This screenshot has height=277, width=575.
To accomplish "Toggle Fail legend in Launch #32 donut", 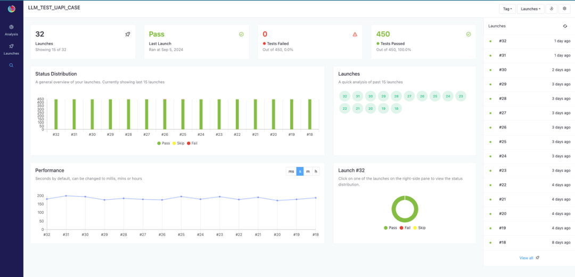I will click(x=405, y=228).
